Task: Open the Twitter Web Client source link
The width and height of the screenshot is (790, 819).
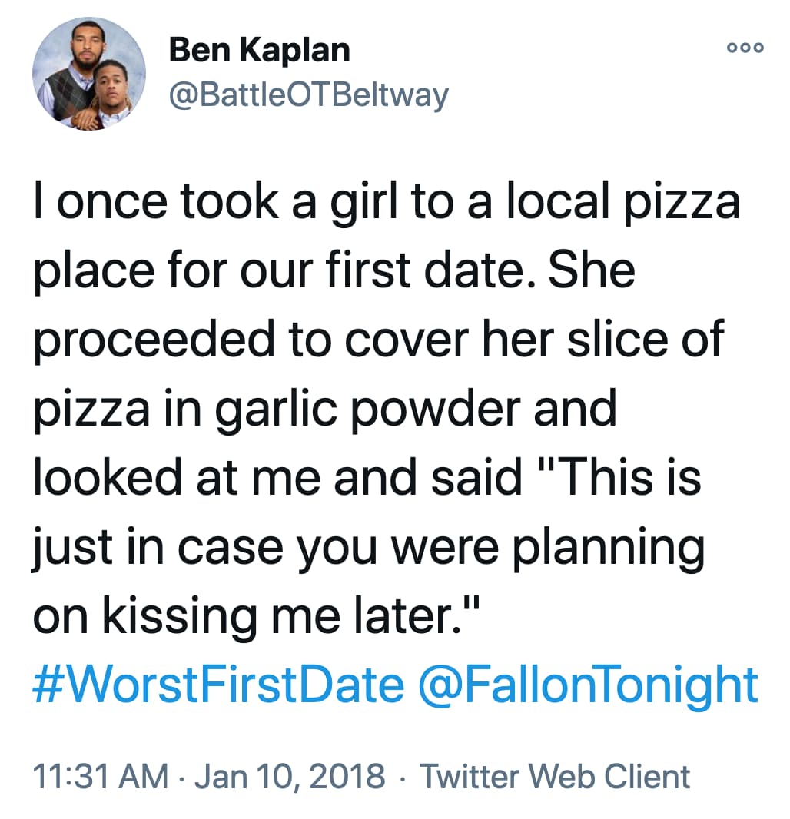Action: point(553,776)
